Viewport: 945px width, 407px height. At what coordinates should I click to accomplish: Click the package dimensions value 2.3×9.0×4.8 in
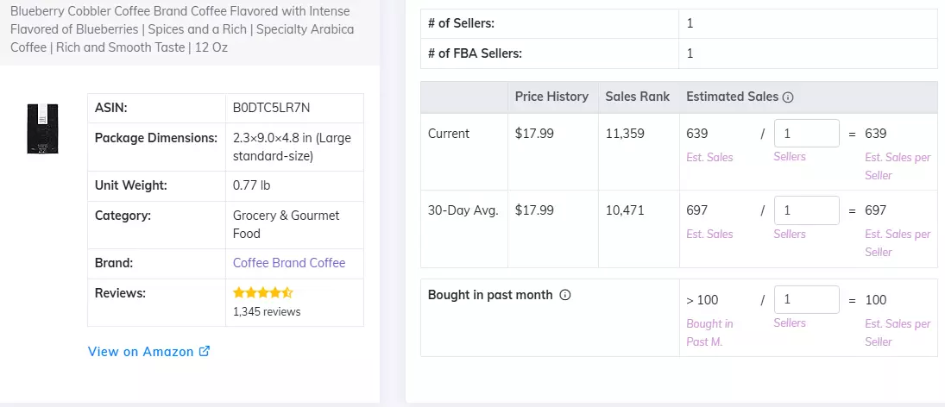pos(293,147)
